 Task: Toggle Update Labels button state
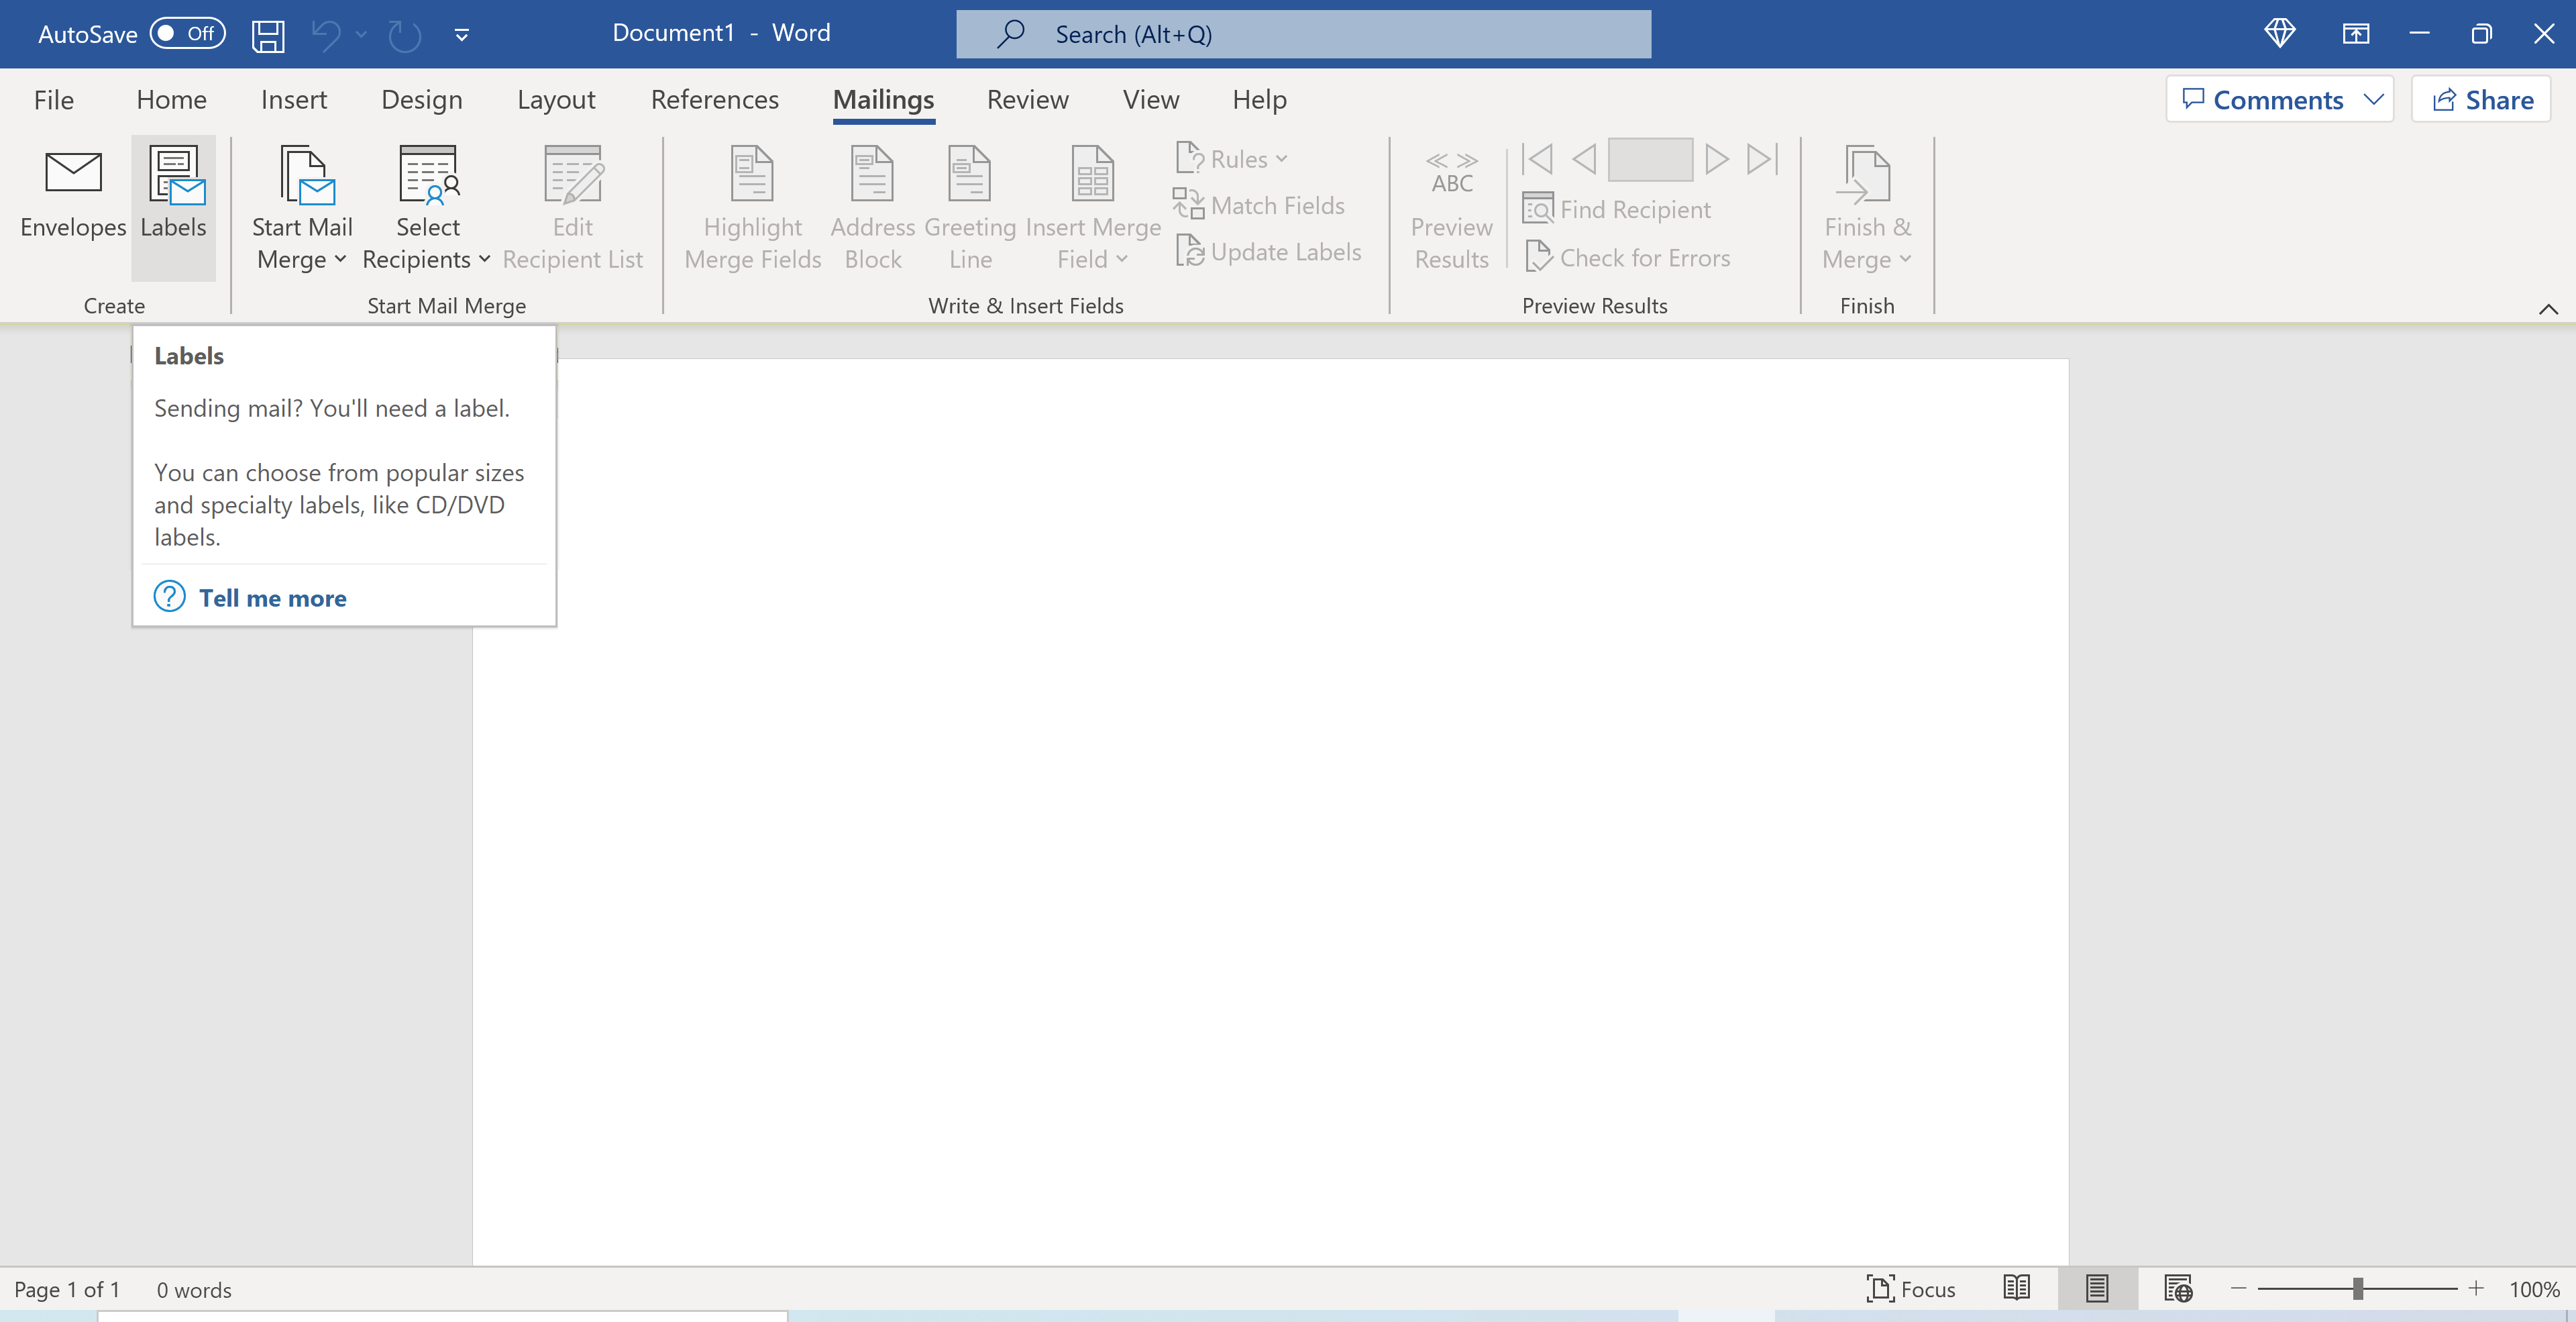click(x=1271, y=251)
